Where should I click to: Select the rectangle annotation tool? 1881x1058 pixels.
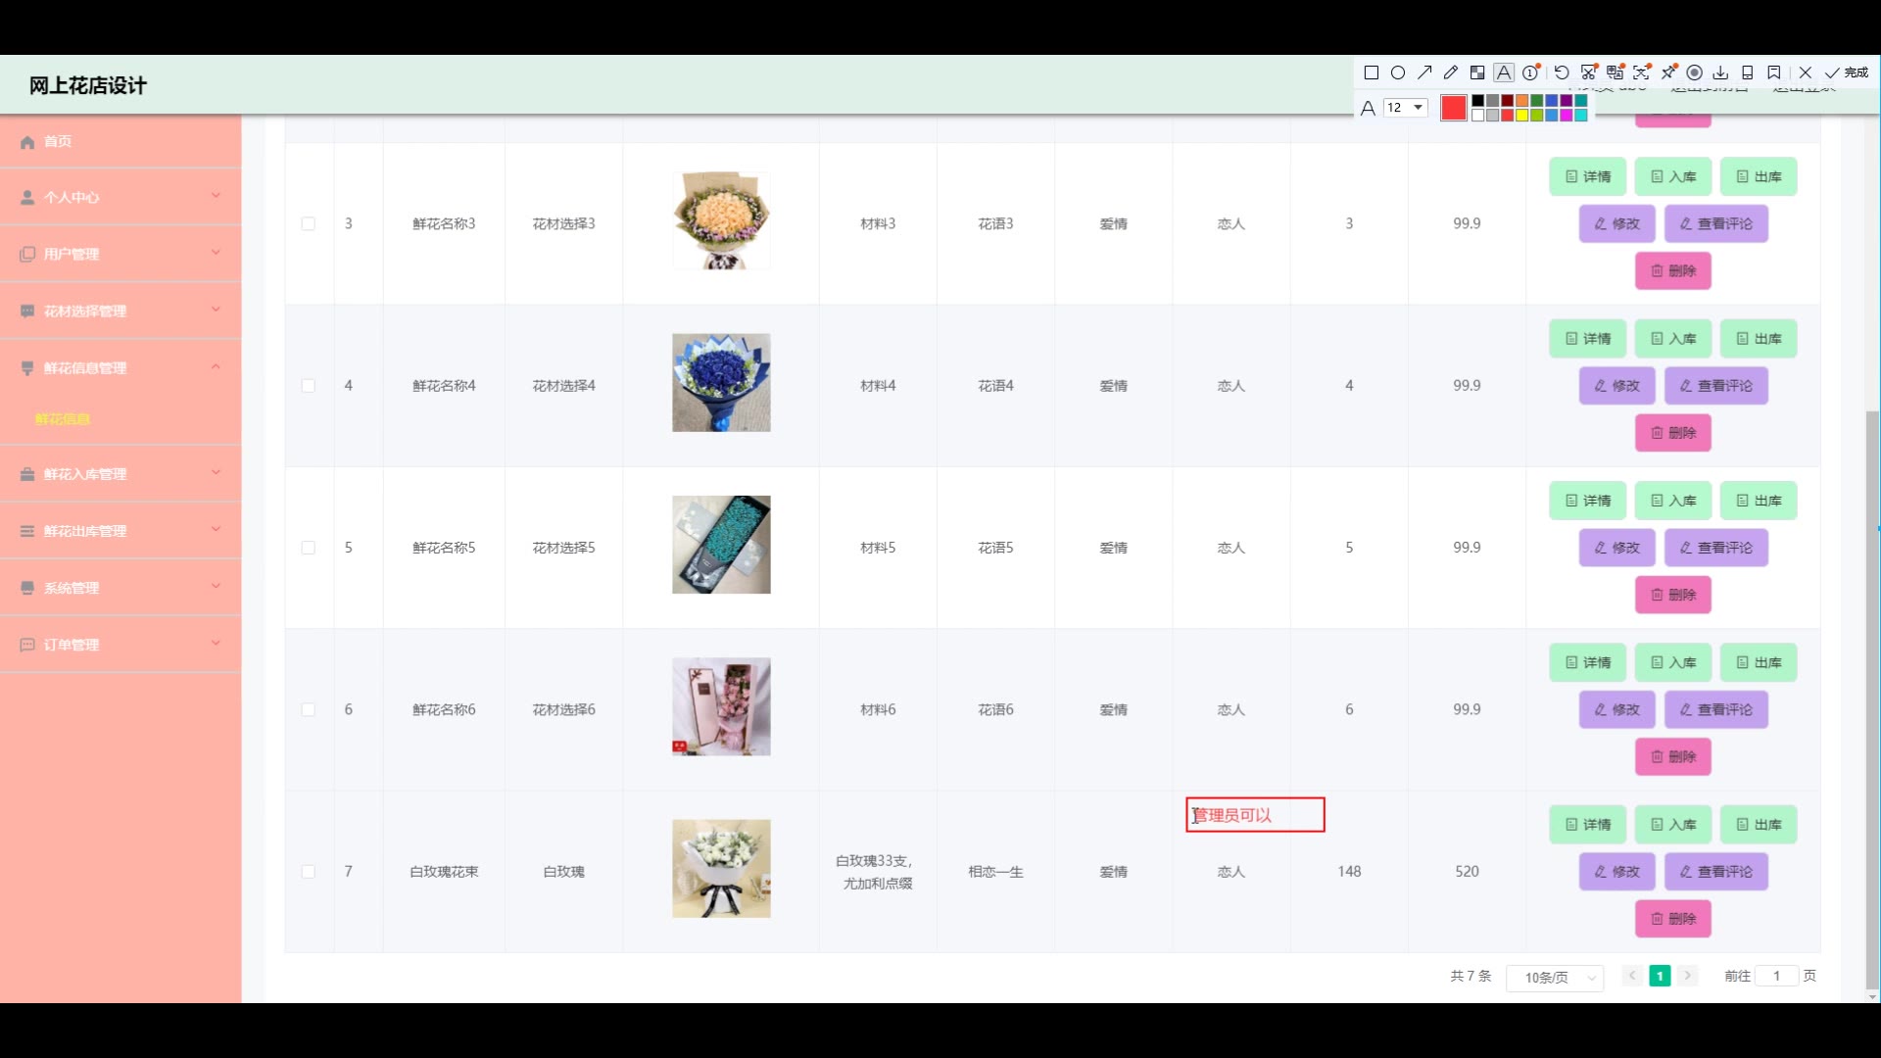(1372, 72)
